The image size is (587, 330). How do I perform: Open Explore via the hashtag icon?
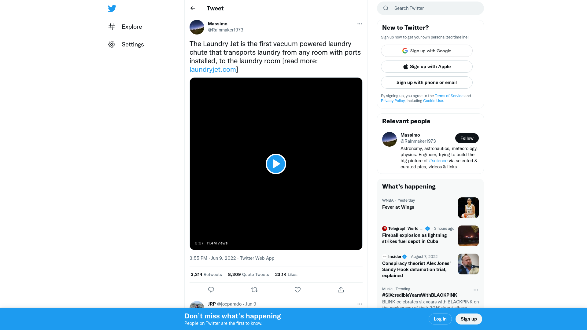point(112,27)
